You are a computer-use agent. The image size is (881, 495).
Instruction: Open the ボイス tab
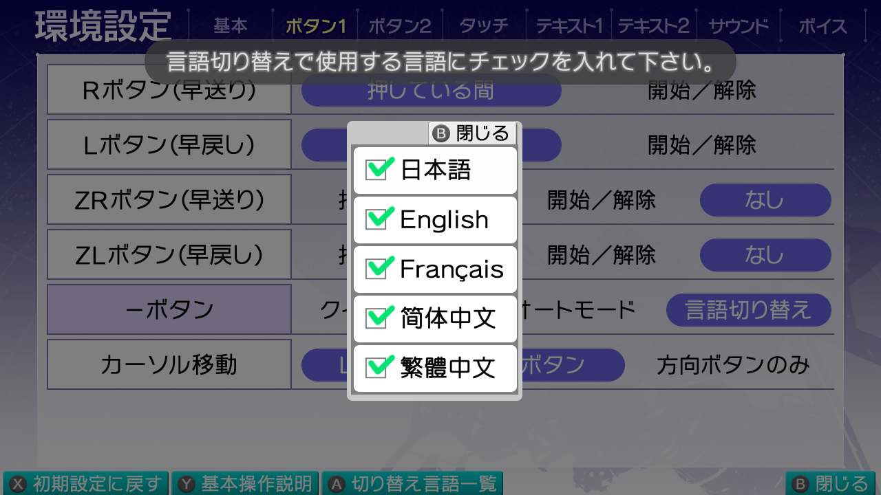click(x=822, y=26)
